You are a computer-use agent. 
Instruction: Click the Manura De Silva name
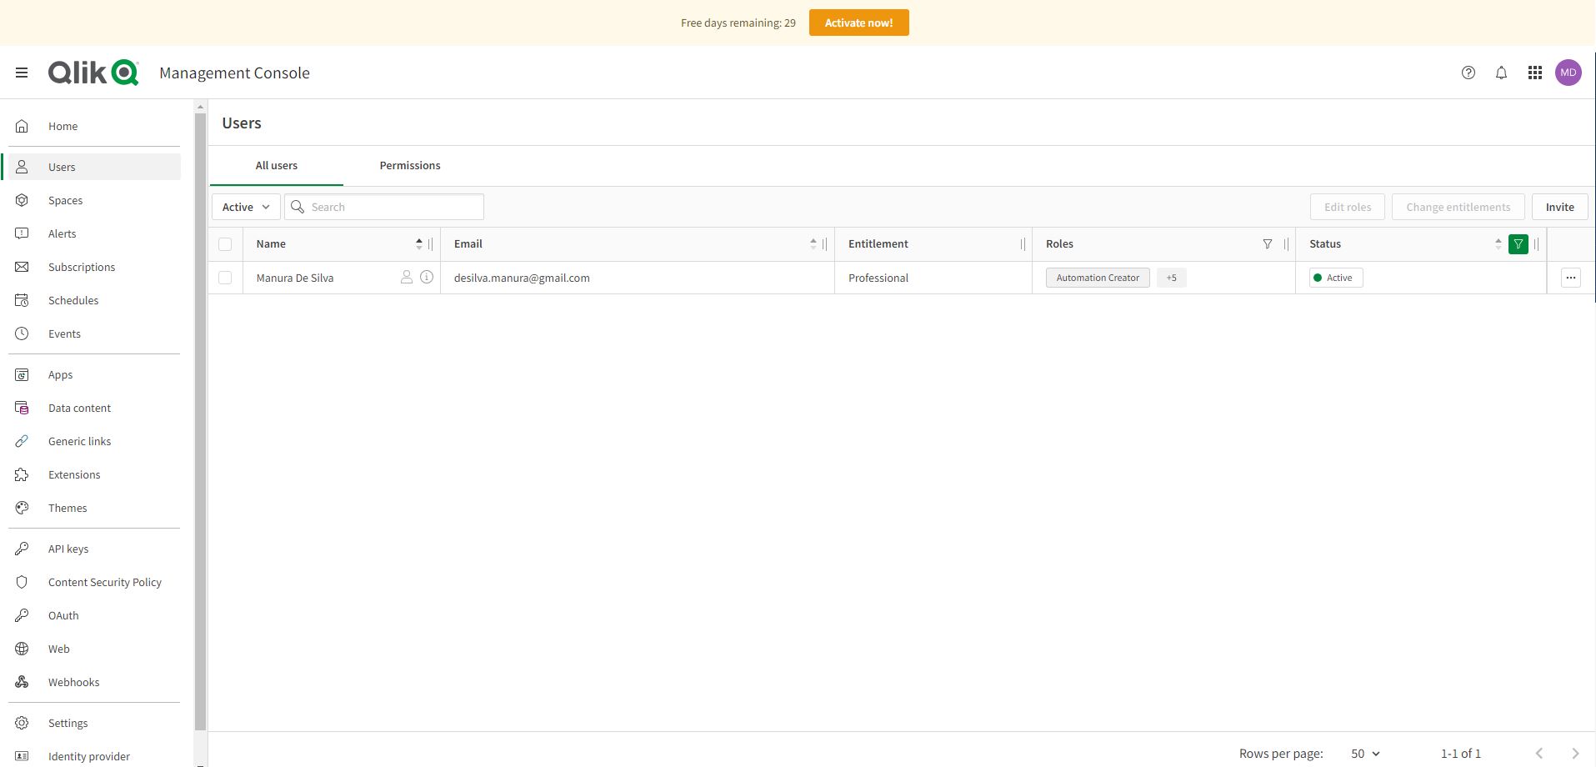295,278
